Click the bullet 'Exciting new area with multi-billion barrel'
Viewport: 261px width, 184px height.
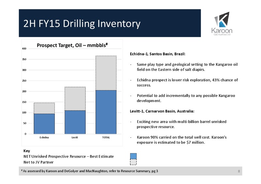(x=181, y=124)
